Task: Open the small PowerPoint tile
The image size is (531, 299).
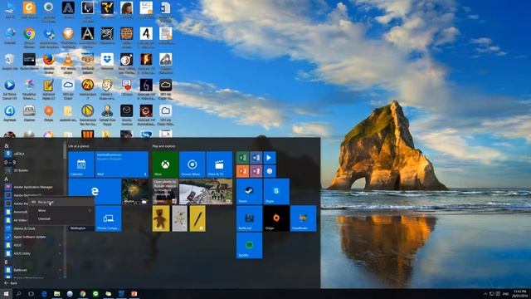Action: [x=243, y=171]
